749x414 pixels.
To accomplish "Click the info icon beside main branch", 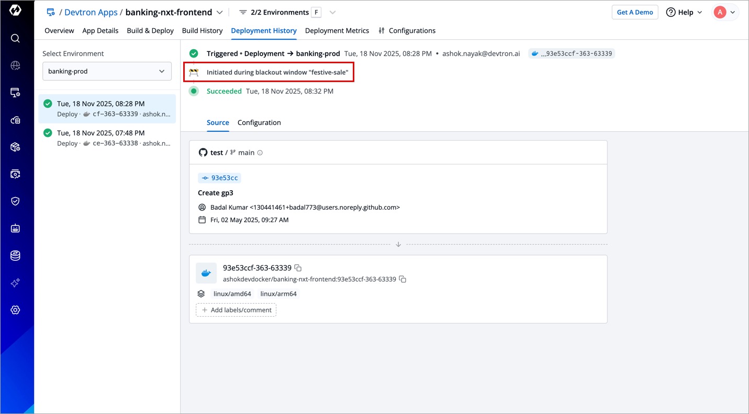I will (x=260, y=153).
